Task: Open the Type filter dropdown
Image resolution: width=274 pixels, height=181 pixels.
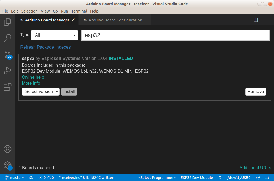Action: click(x=54, y=35)
